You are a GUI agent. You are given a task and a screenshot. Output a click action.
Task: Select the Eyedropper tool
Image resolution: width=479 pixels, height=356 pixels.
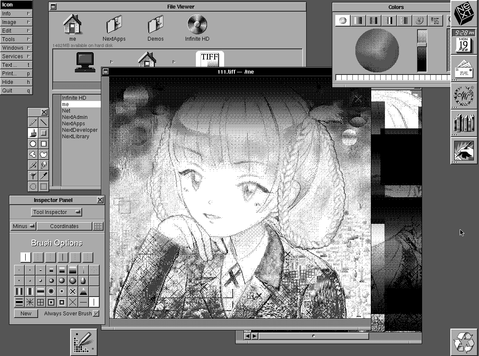pos(44,176)
